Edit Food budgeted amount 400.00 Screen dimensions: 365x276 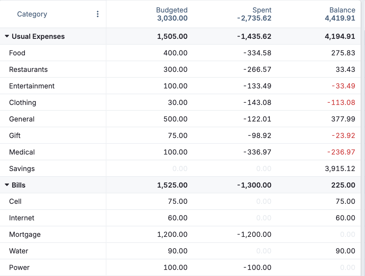175,53
